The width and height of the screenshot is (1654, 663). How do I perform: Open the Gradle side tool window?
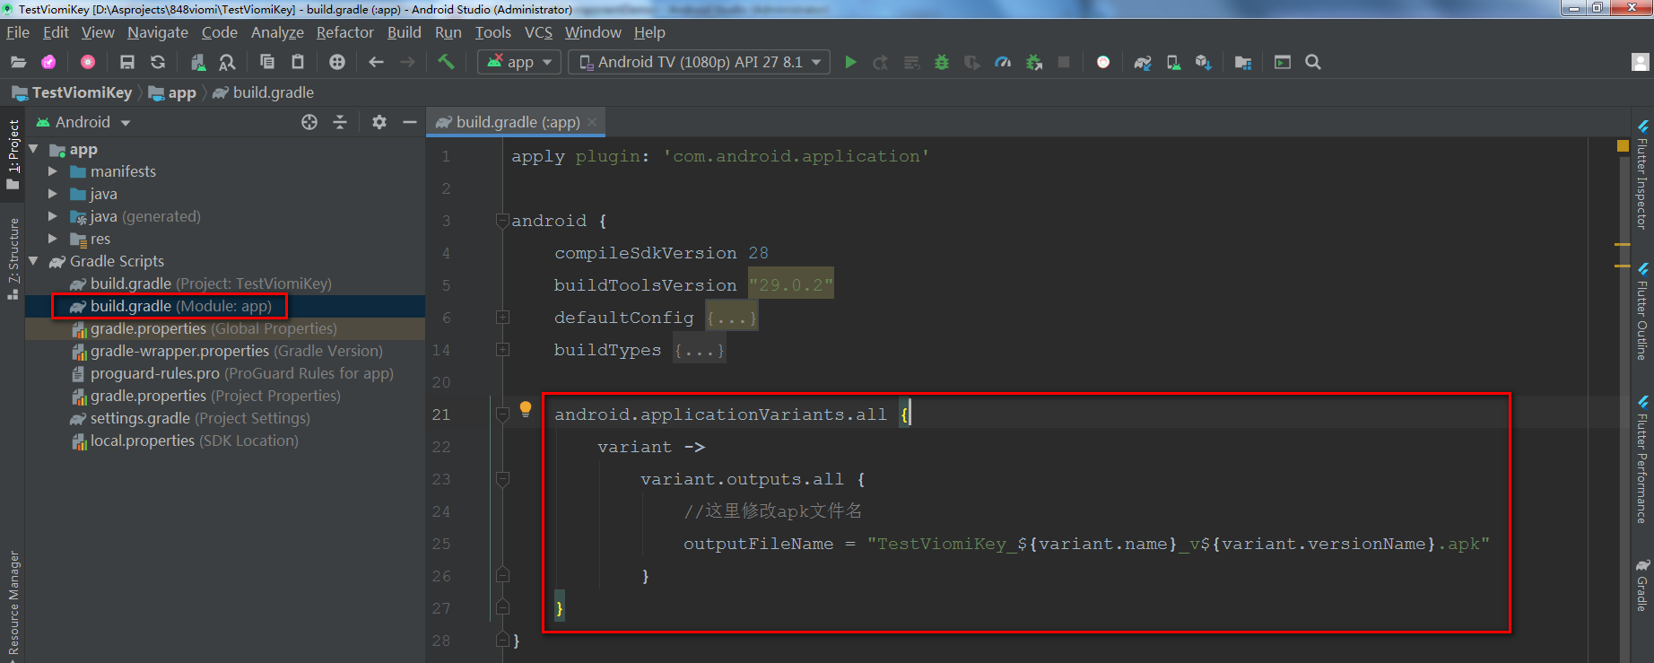[x=1642, y=586]
